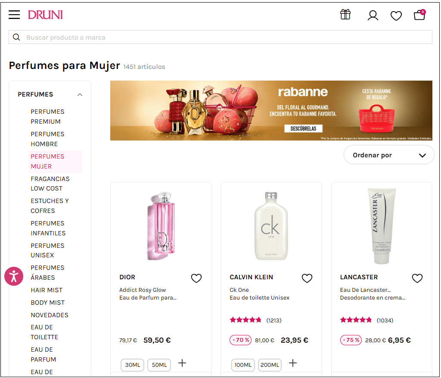Open the hamburger menu

[x=14, y=15]
